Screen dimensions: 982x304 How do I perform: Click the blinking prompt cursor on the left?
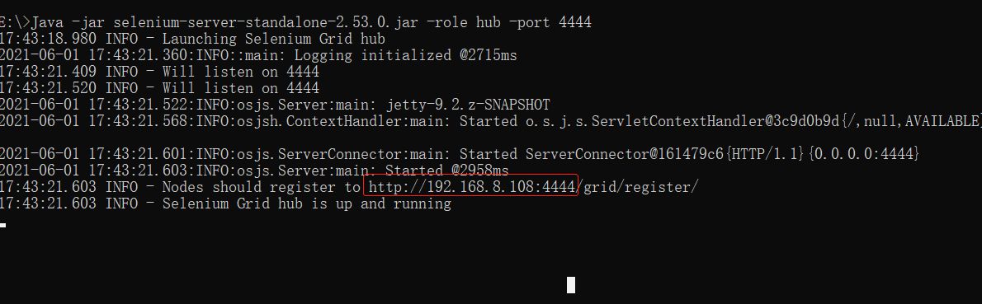click(x=3, y=224)
